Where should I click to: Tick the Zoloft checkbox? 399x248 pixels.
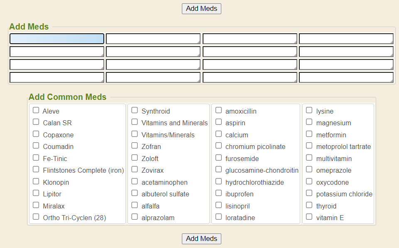click(x=135, y=158)
